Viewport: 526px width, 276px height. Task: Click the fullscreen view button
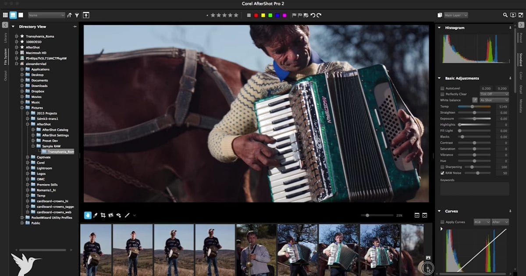click(x=425, y=215)
